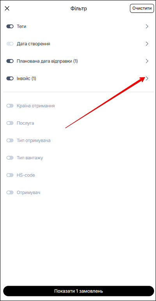Viewport: 156px width, 301px height.
Task: Enable the Отримувач filter switch
Action: pos(10,192)
